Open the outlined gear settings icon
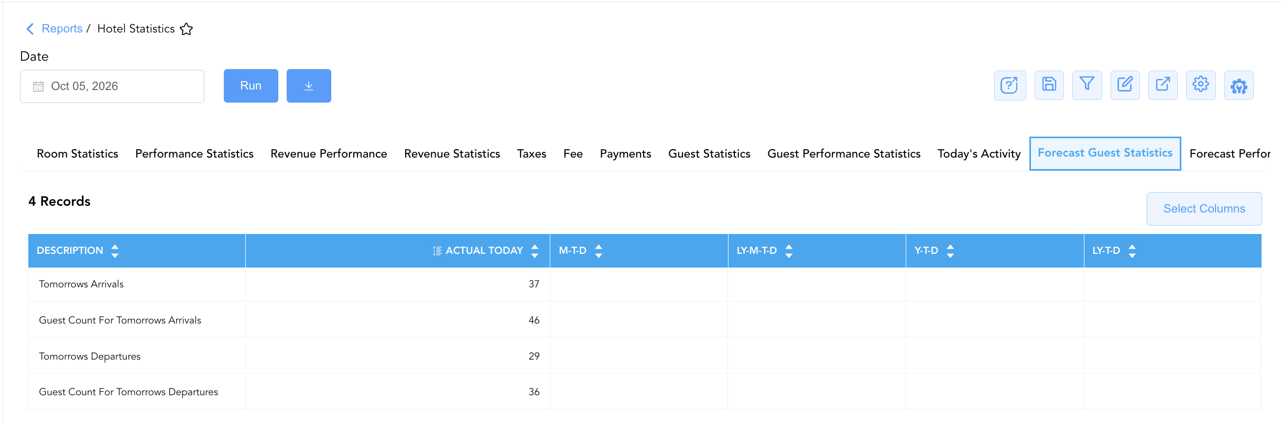Viewport: 1282px width, 424px height. 1201,85
